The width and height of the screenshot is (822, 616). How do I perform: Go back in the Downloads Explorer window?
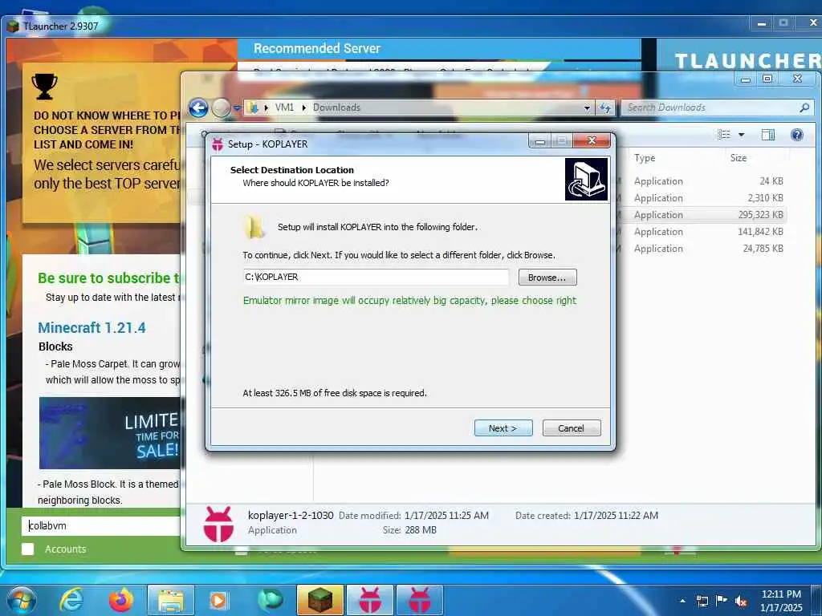click(x=198, y=108)
